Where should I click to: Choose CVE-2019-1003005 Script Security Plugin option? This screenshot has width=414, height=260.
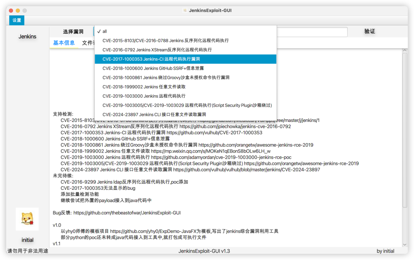tap(186, 105)
